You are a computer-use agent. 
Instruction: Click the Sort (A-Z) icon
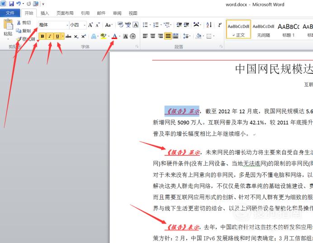[x=209, y=25]
